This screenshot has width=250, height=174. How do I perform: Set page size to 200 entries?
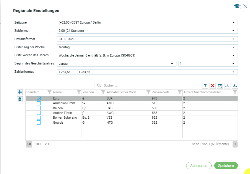point(47,144)
